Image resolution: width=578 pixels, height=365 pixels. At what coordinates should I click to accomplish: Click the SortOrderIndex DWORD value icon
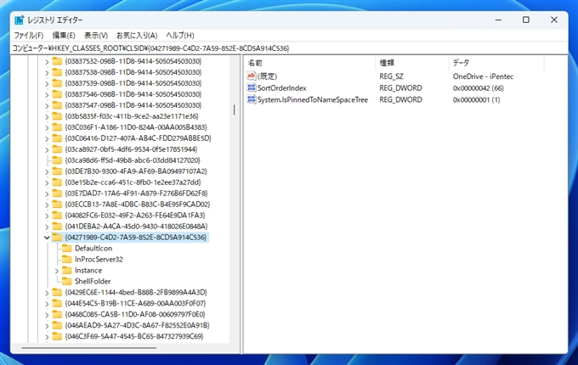tap(252, 87)
